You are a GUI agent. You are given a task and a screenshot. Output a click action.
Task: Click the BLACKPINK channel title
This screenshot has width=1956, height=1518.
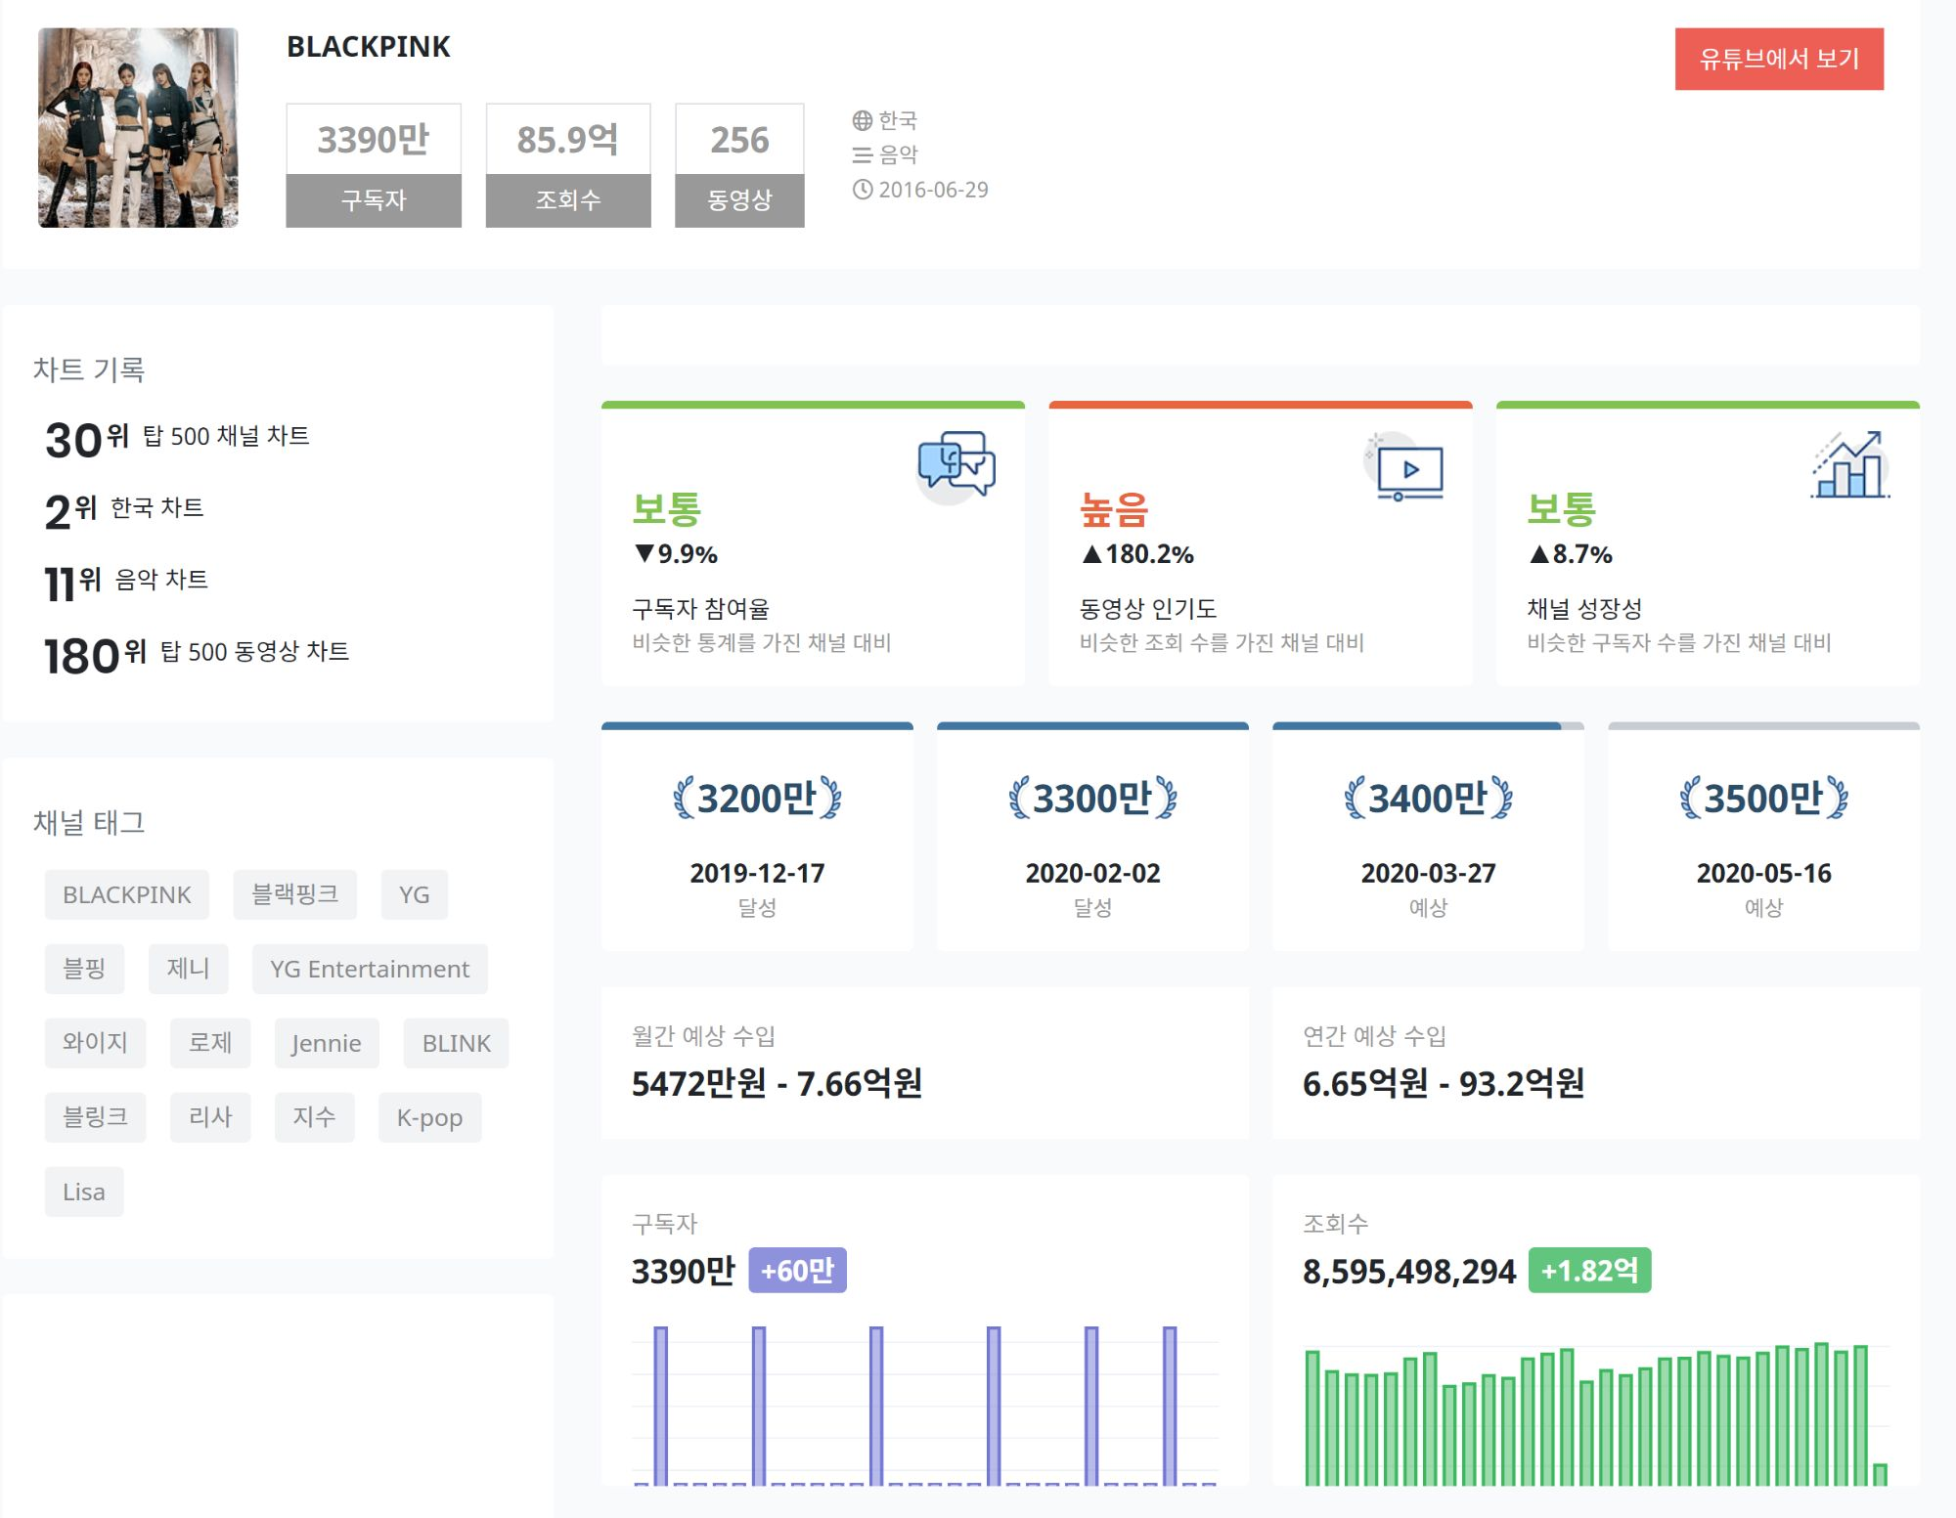(369, 47)
